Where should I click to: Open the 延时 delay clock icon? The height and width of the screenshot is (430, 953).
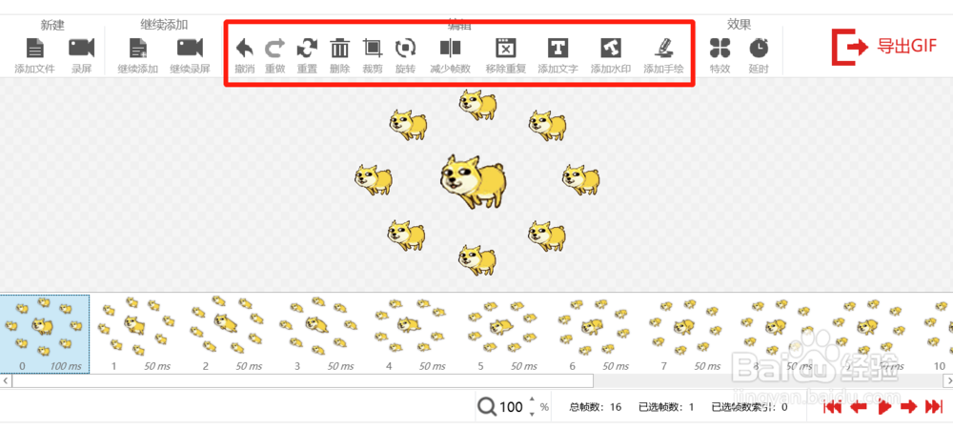pos(758,48)
